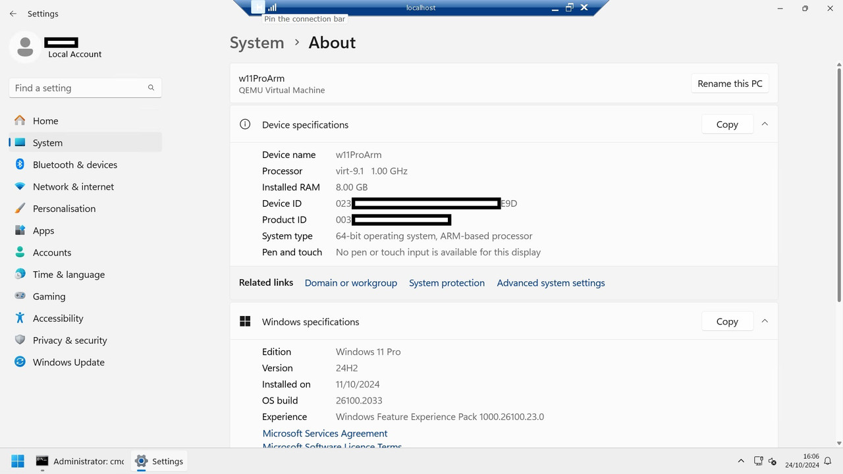Switch to Administrator cmd taskbar window

tap(80, 461)
